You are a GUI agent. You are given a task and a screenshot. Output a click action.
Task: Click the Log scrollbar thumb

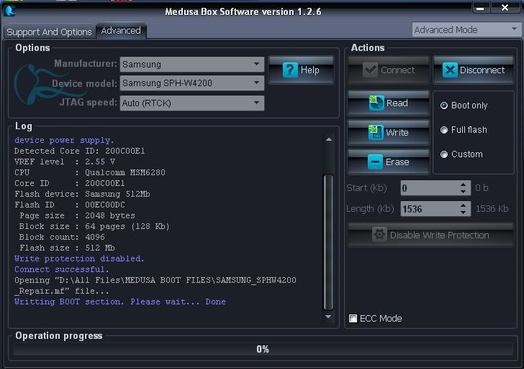[x=328, y=243]
